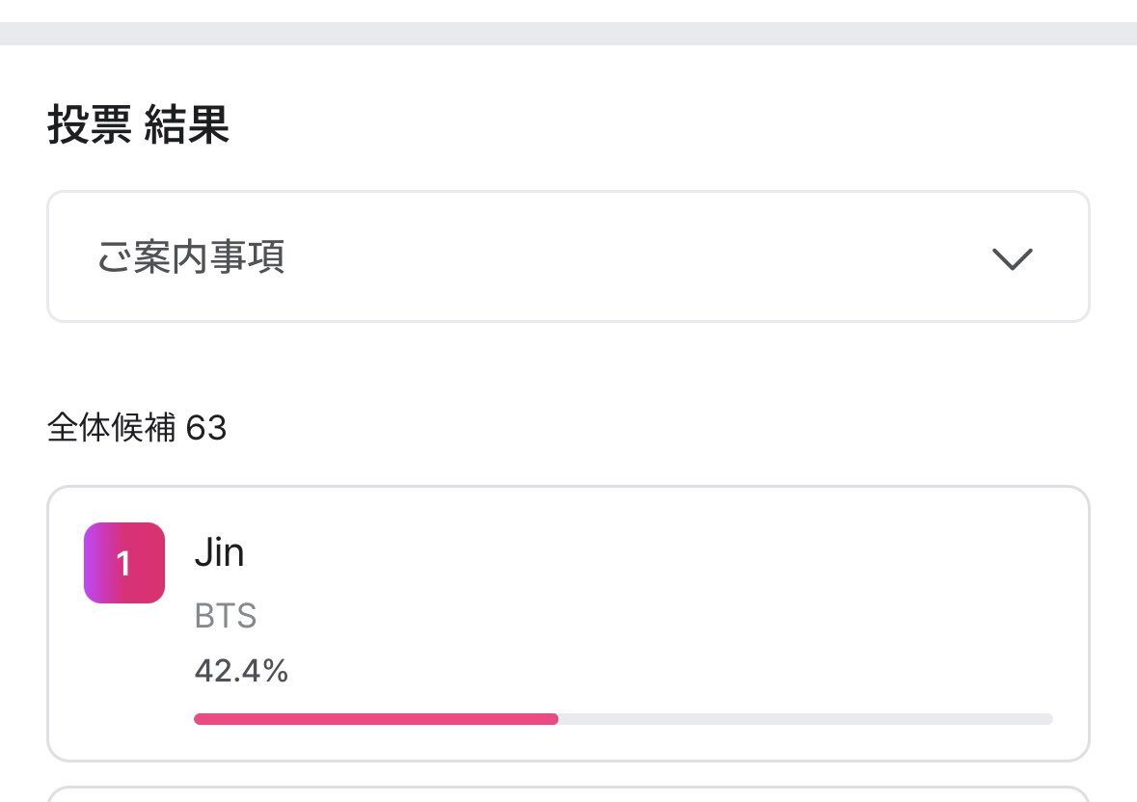The width and height of the screenshot is (1137, 802).
Task: Open the Jin candidate name
Action: pos(219,553)
